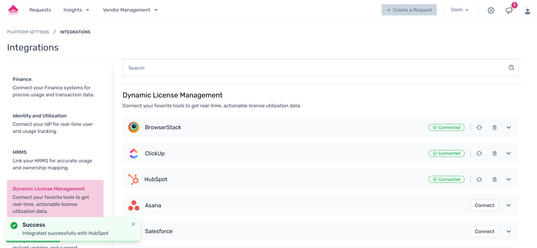This screenshot has width=537, height=248.
Task: Resync the ClickUp integration
Action: tap(479, 153)
